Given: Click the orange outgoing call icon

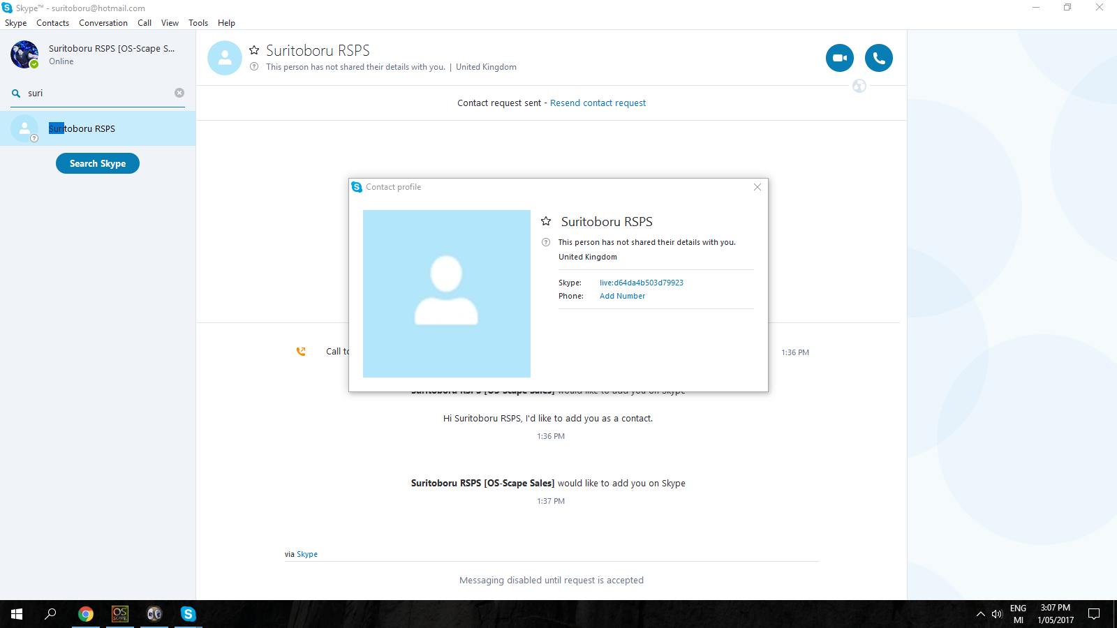Looking at the screenshot, I should [301, 352].
